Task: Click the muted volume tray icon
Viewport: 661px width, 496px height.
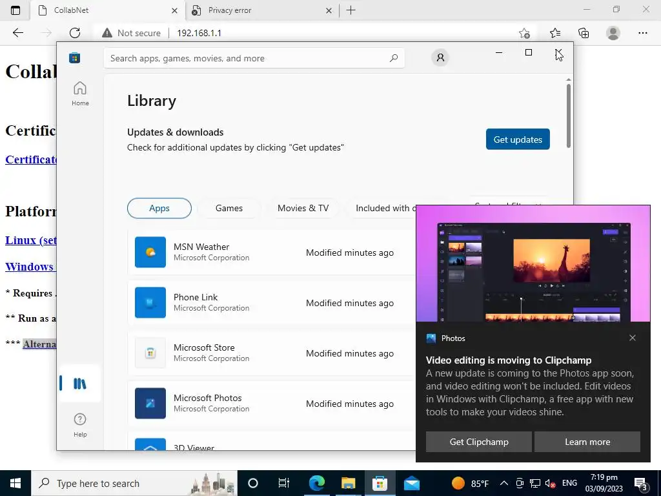Action: (550, 483)
